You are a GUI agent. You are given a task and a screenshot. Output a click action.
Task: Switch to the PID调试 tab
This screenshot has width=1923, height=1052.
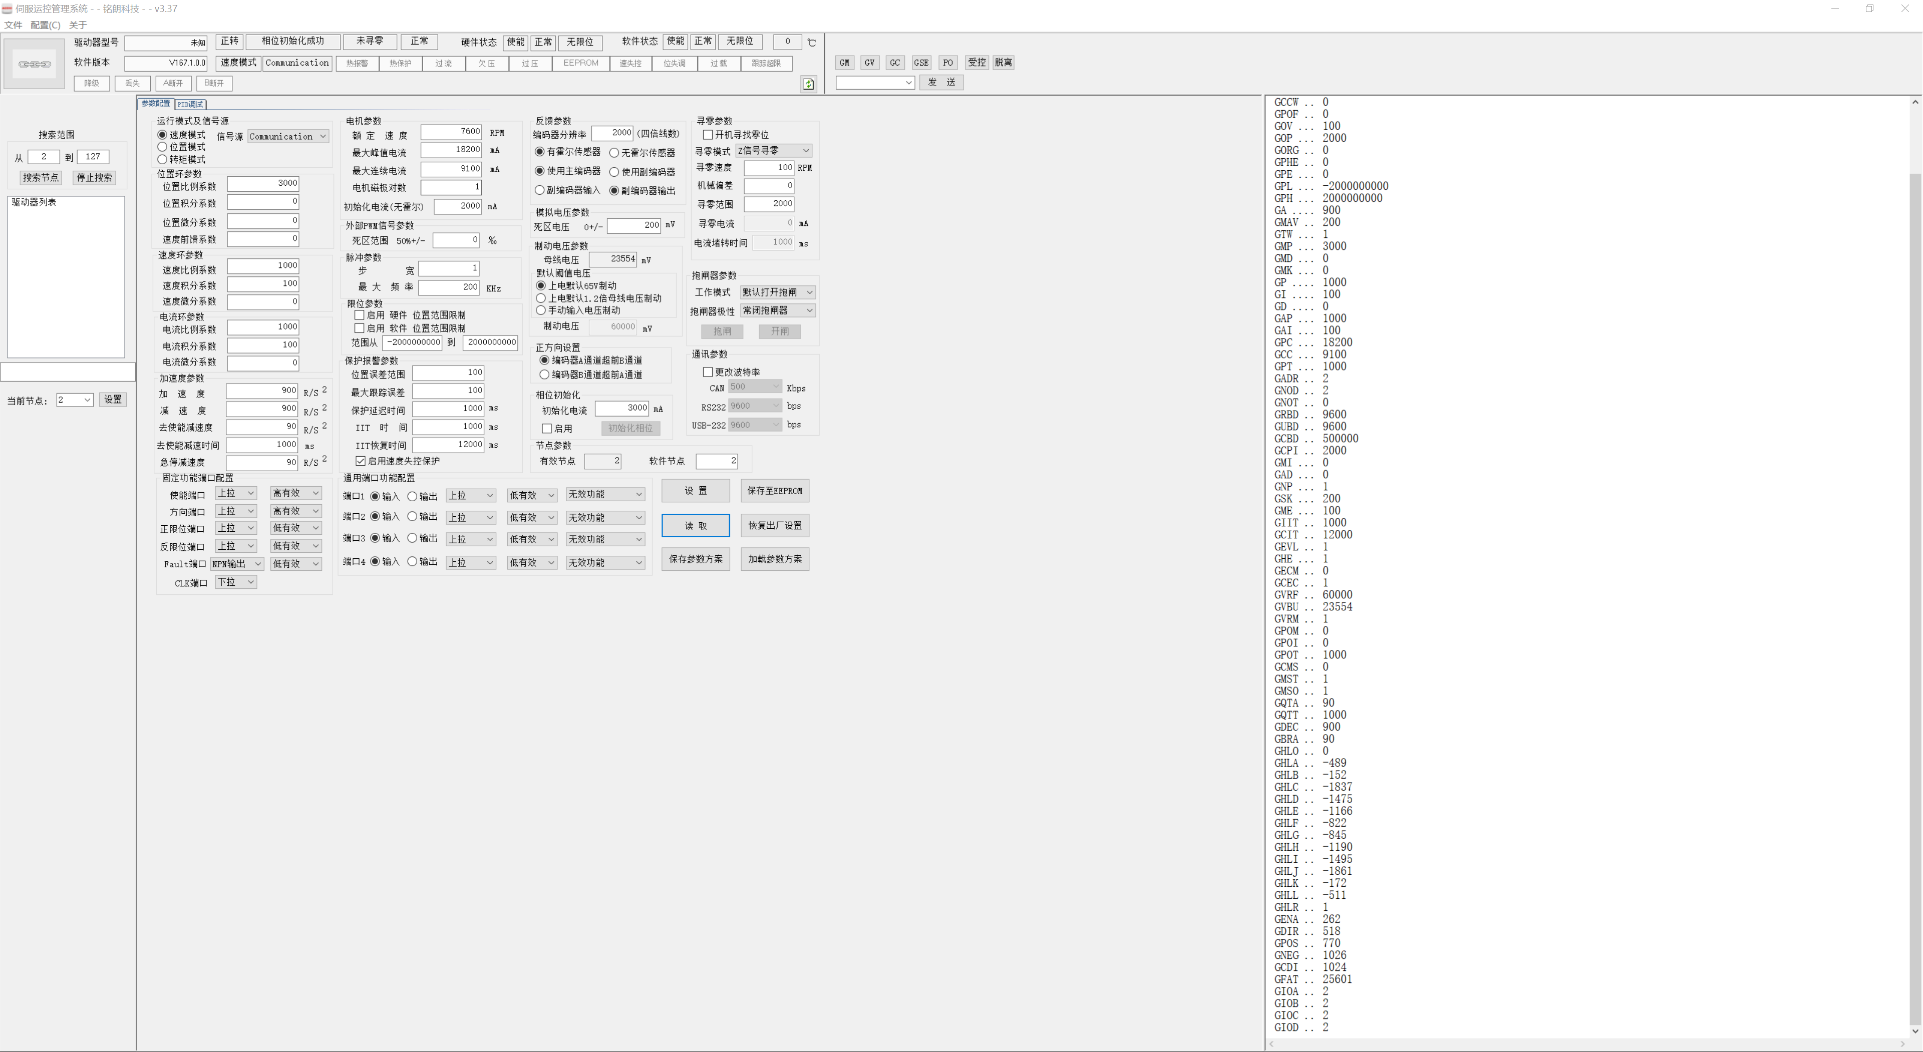coord(191,105)
